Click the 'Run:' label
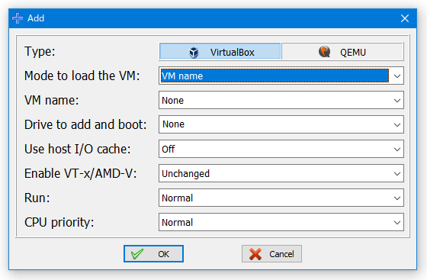The height and width of the screenshot is (280, 427). pos(37,198)
